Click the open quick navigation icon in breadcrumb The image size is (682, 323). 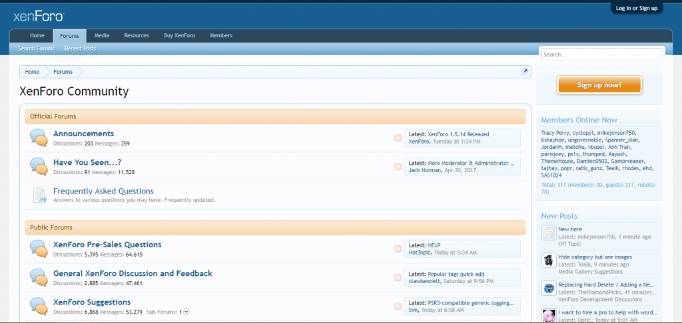[x=525, y=72]
